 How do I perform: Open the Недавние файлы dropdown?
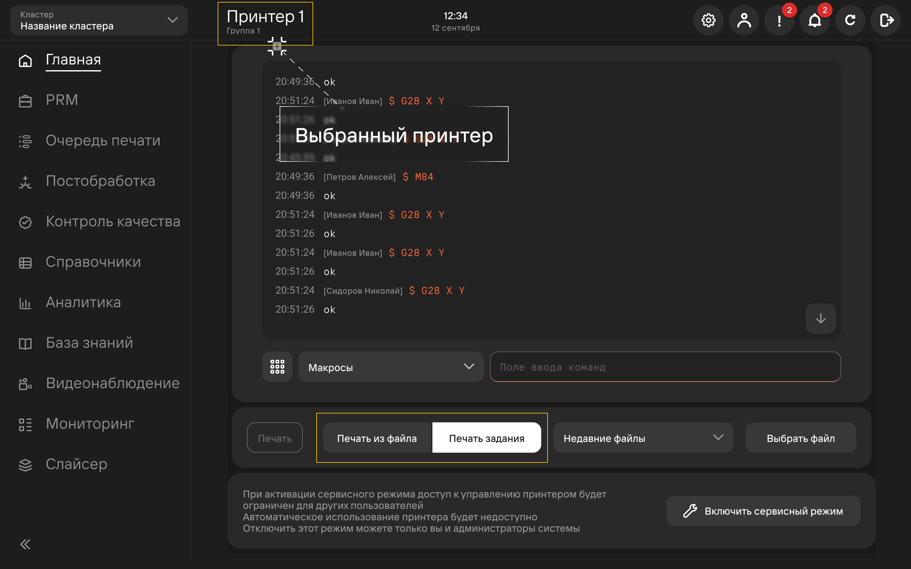pyautogui.click(x=643, y=438)
